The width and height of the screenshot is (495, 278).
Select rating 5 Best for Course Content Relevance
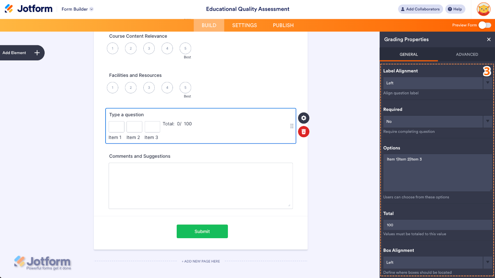point(185,48)
